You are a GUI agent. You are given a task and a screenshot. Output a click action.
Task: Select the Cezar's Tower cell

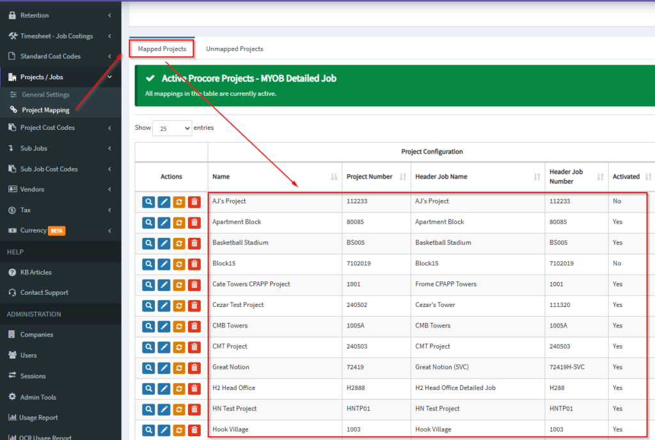477,306
